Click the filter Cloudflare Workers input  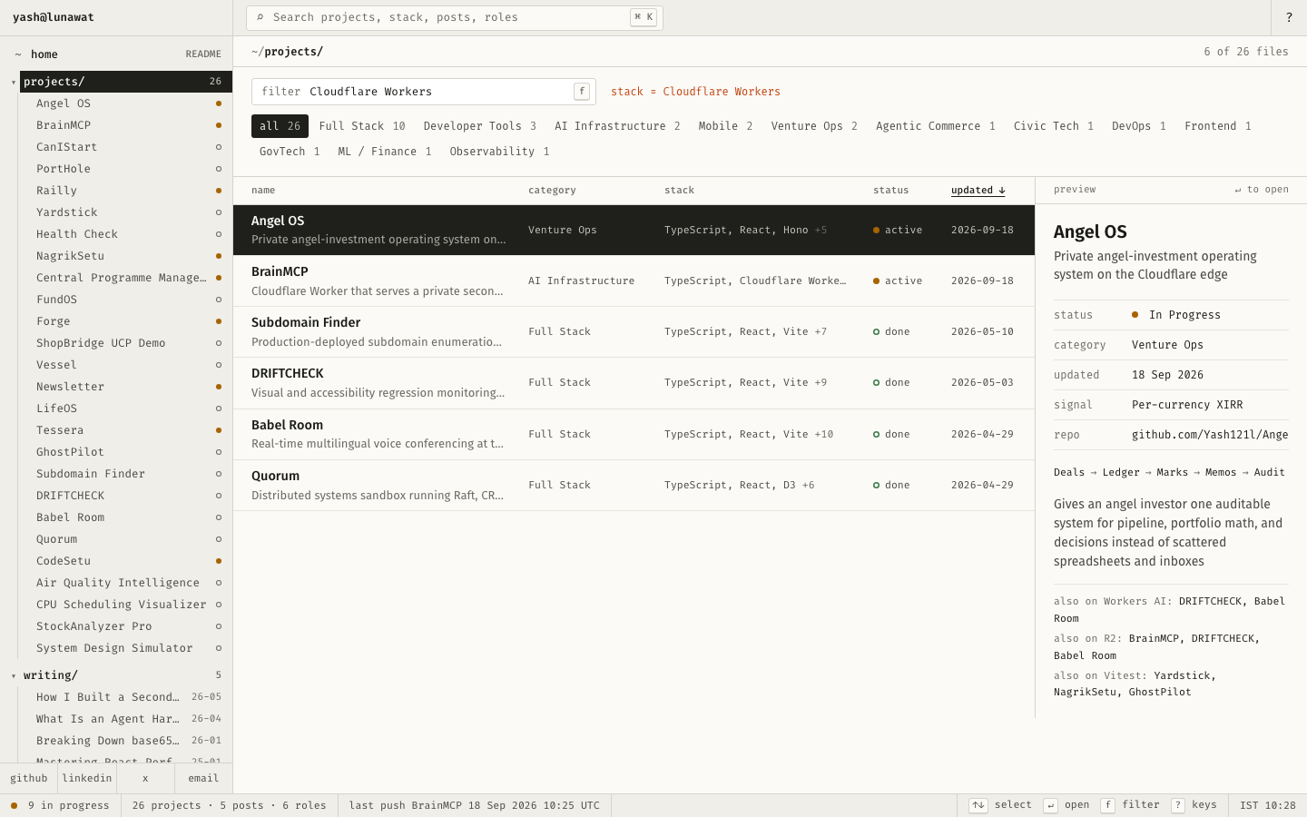click(424, 92)
